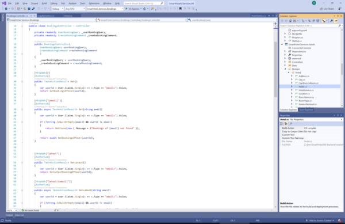
Task: Click the Open File folder icon in toolbar
Action: click(25, 9)
